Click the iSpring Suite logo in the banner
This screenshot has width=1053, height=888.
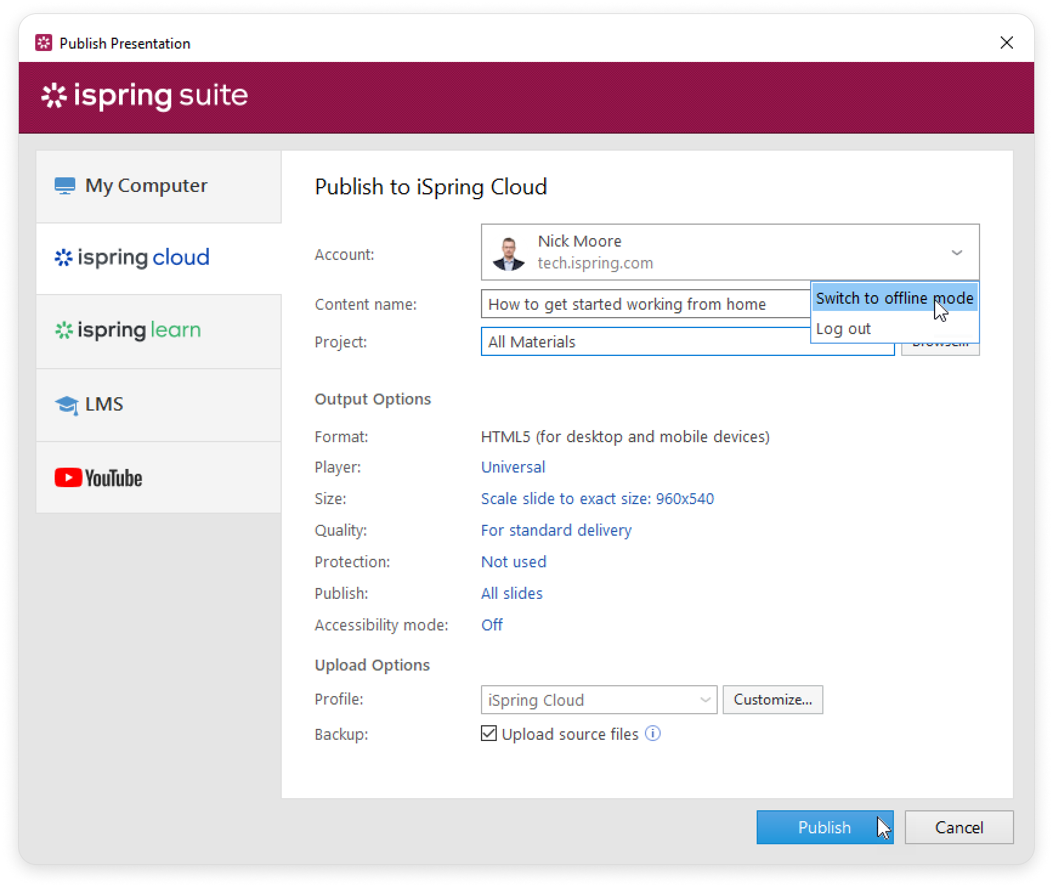tap(145, 96)
